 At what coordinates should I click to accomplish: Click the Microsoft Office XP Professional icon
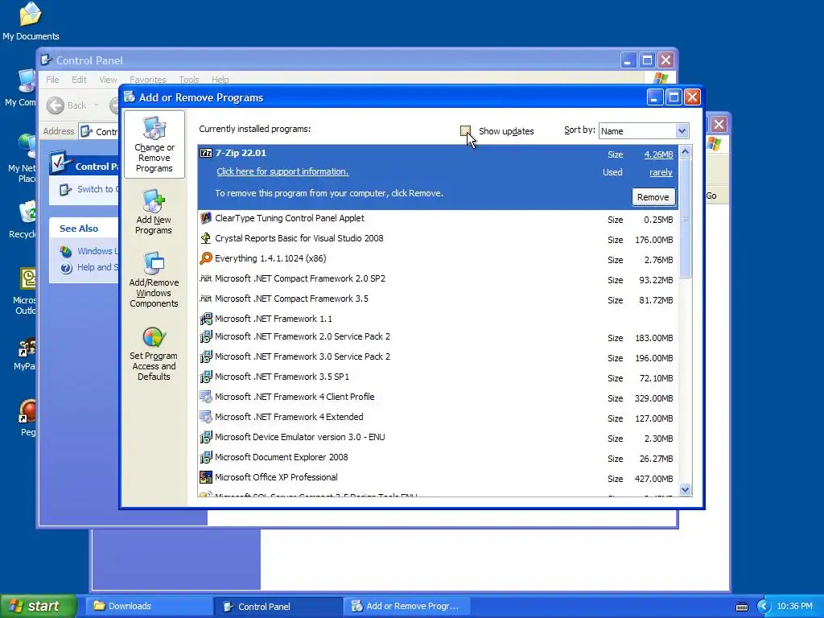click(206, 477)
